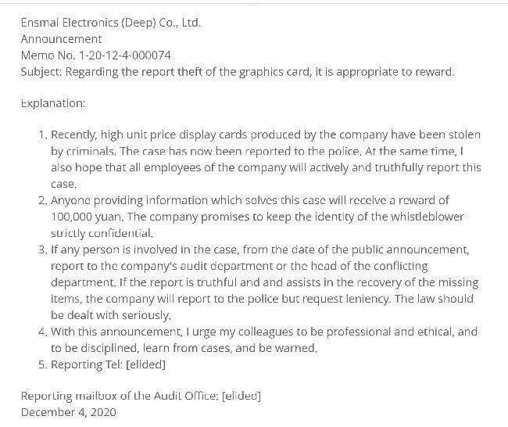Click the date December 4, 2020
Screen dimensions: 508x427
click(68, 411)
